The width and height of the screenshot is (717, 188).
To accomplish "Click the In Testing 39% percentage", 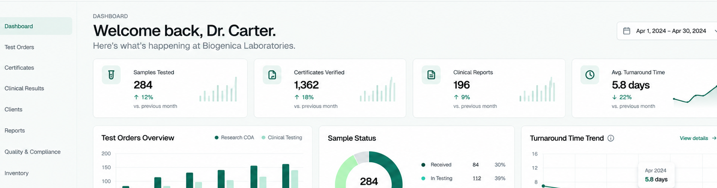I will click(500, 178).
